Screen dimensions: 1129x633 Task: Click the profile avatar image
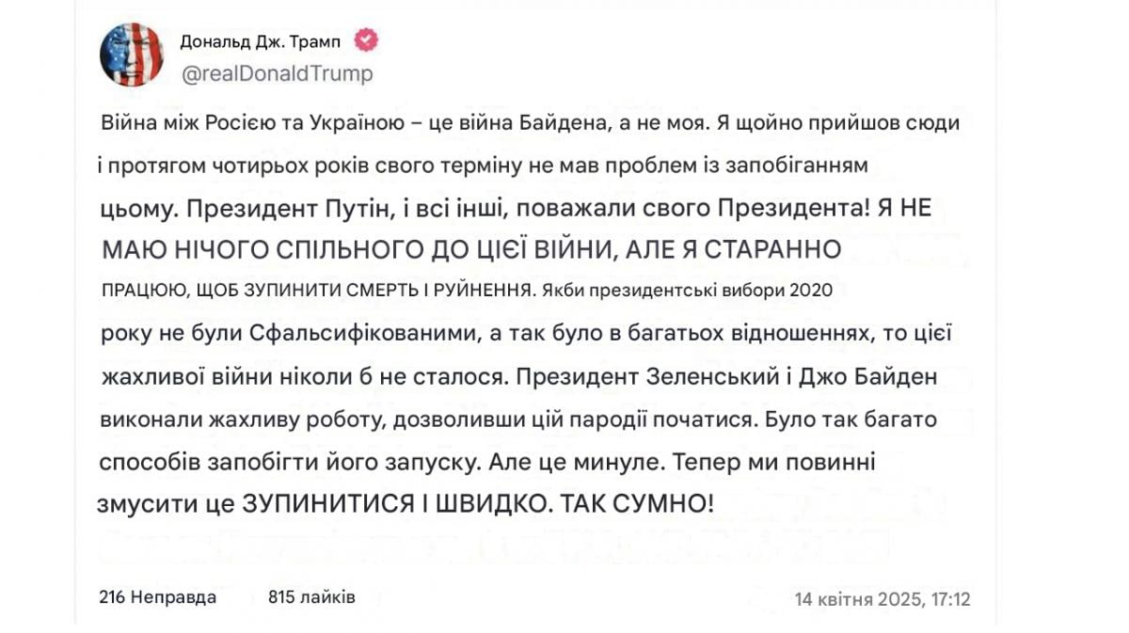tap(131, 55)
